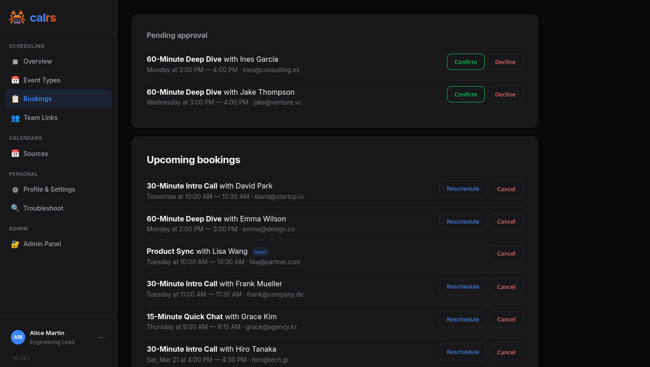
Task: Click the team badge on Product Sync
Action: click(x=260, y=252)
